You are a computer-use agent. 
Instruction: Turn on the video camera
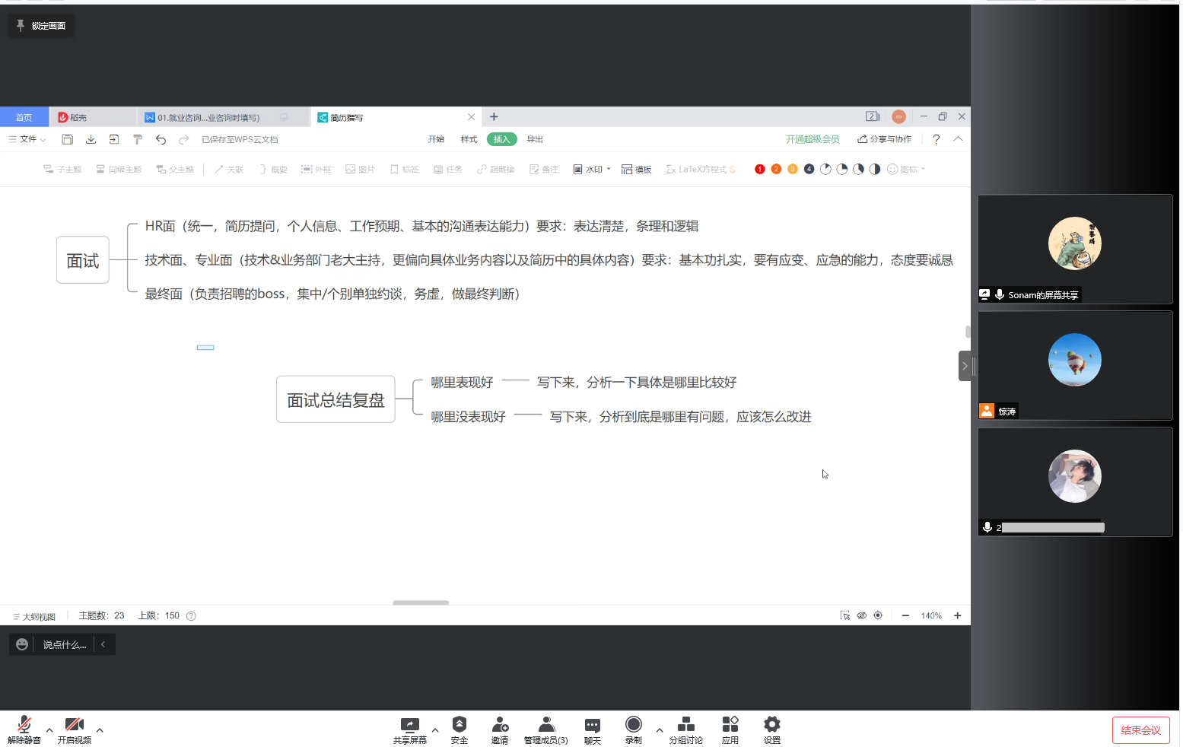pos(74,725)
